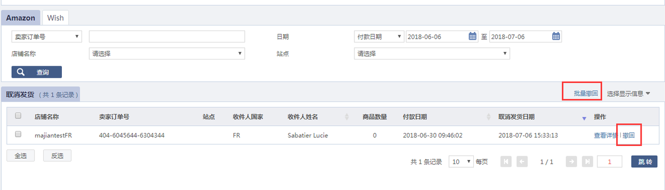Viewport: 665px width, 190px height.
Task: Sort by 收件人姓名 column arrows
Action: [x=347, y=117]
